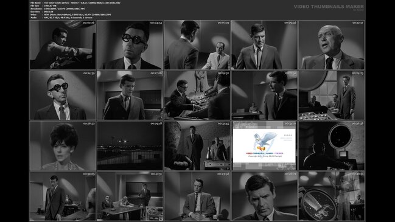Click thumbnail of tall man in suit at 00:09:46
Screen dimensions: 395x222
pos(264,45)
